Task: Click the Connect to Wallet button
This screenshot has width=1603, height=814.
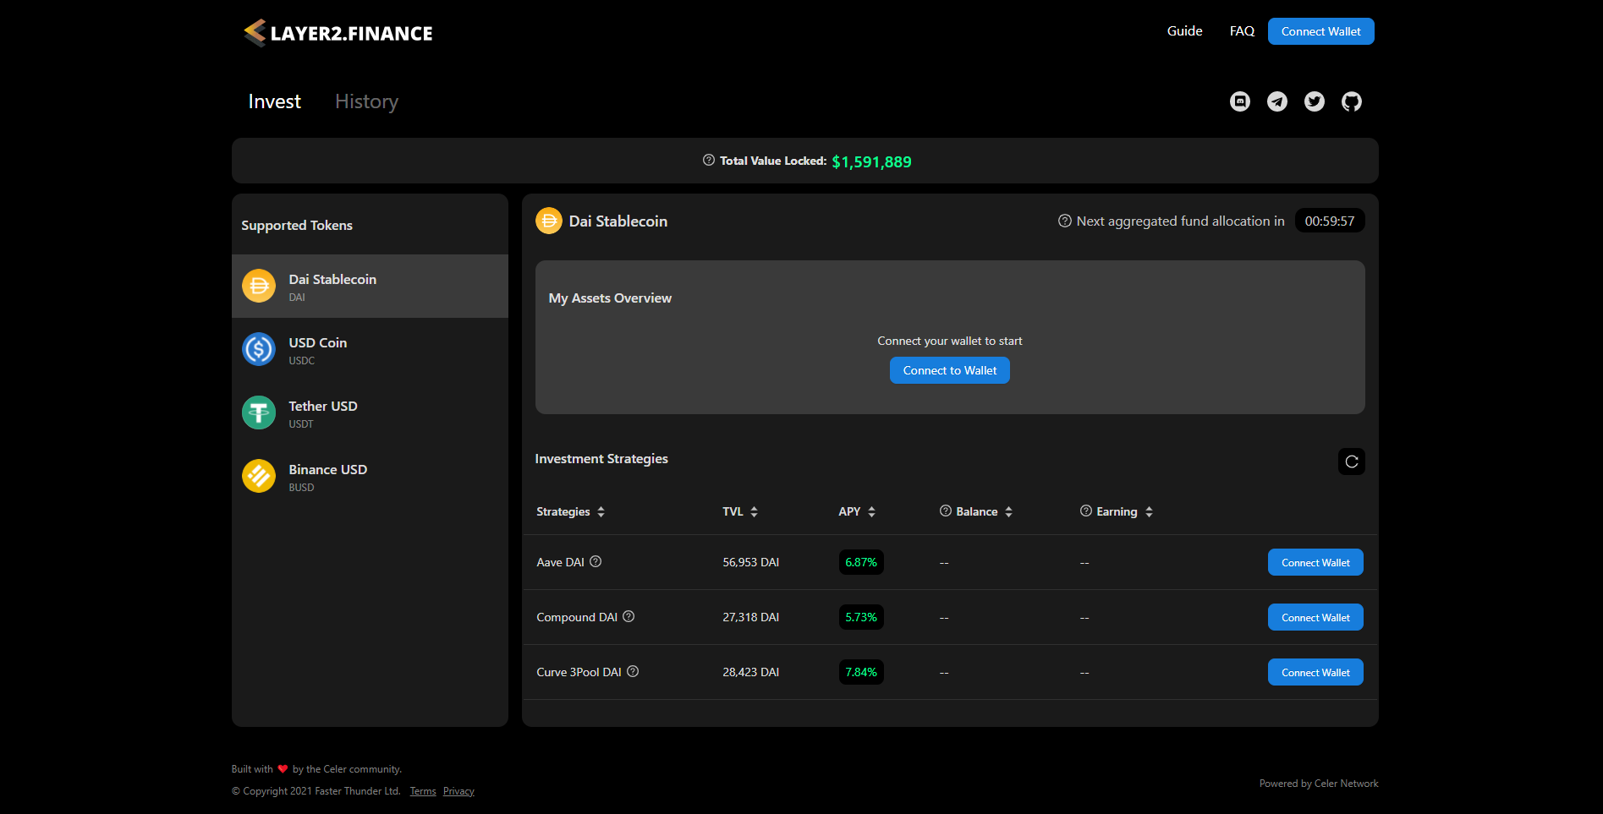Action: click(x=949, y=370)
